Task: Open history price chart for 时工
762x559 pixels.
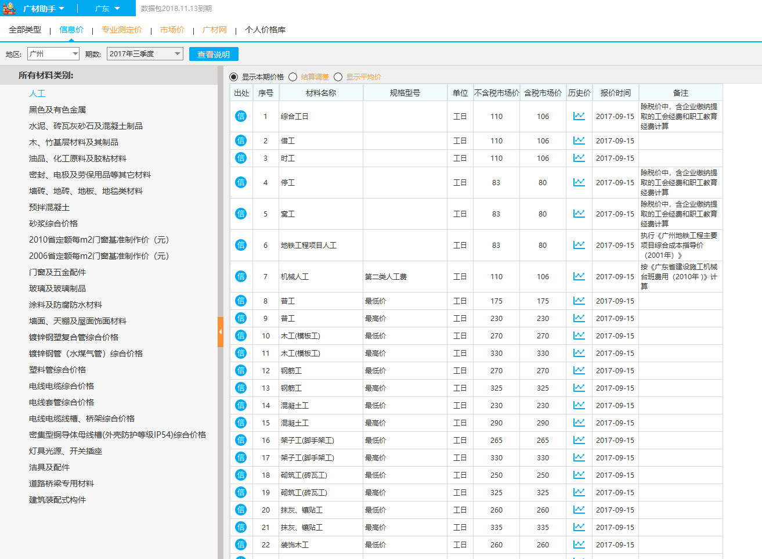Action: pos(579,158)
